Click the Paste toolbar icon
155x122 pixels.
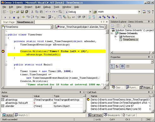coord(41,12)
